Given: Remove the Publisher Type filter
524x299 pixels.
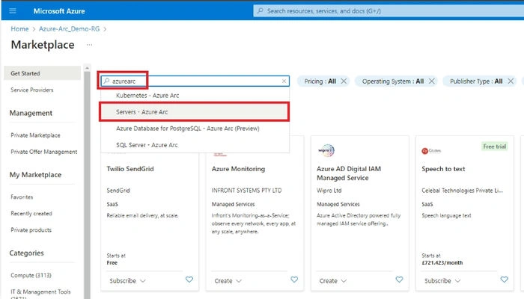Looking at the screenshot, I should [511, 81].
